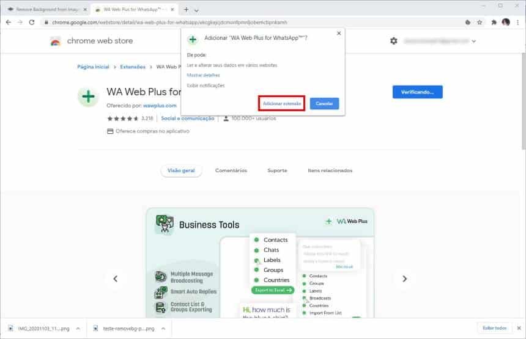Show next screenshot with right arrow
This screenshot has width=526, height=339.
point(404,279)
